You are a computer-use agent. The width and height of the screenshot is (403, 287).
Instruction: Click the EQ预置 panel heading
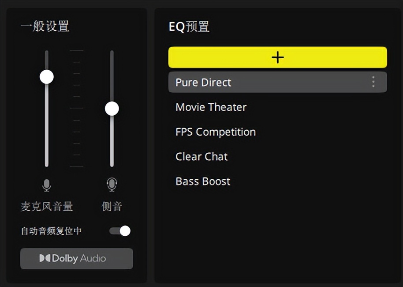point(189,27)
